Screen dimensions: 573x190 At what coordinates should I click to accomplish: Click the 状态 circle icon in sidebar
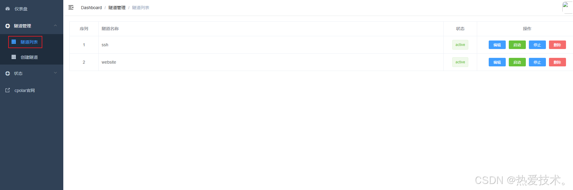[x=8, y=73]
